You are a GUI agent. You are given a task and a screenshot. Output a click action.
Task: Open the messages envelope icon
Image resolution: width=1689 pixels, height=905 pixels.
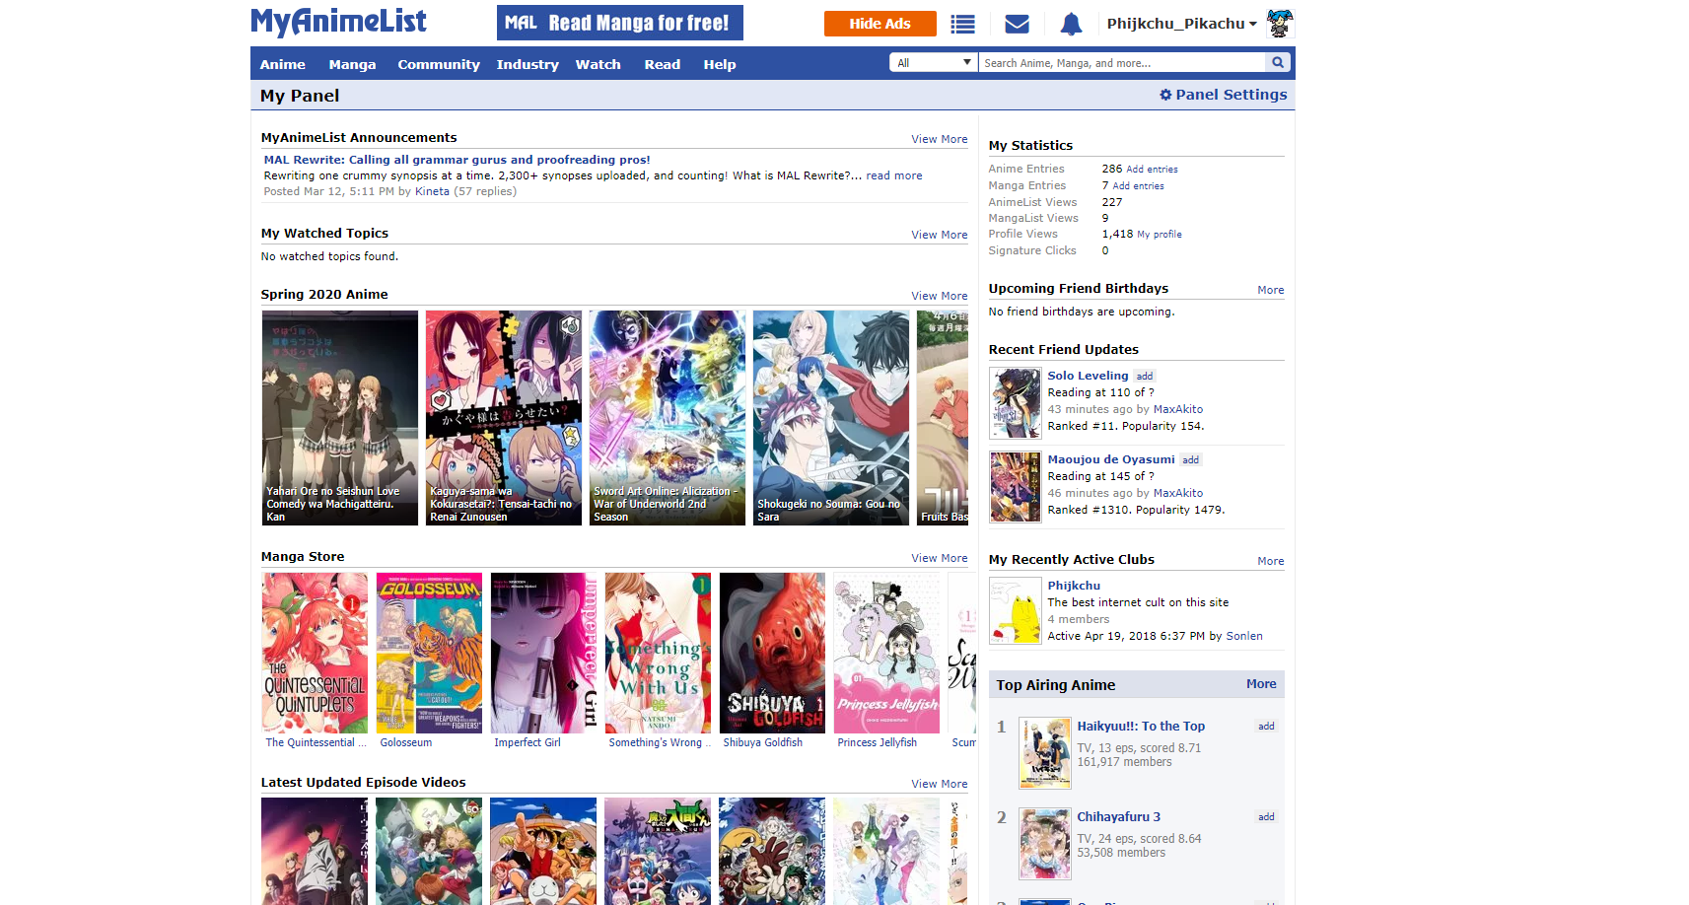1017,24
